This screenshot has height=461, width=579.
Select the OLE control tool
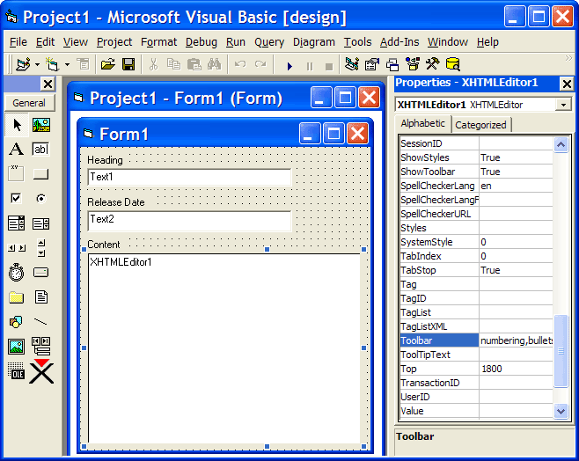17,371
